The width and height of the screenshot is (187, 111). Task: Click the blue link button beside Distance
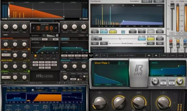pyautogui.click(x=123, y=32)
